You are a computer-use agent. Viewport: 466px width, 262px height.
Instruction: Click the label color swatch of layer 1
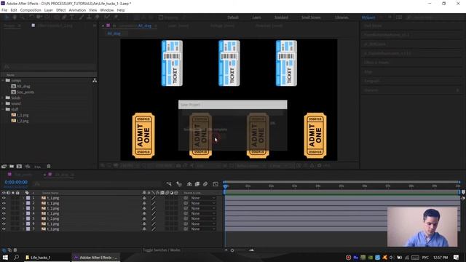tap(28, 198)
